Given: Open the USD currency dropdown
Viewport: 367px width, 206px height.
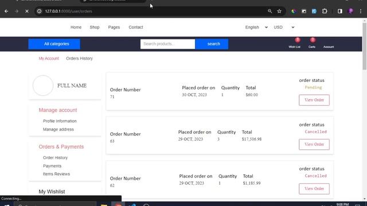Looking at the screenshot, I should (x=284, y=27).
